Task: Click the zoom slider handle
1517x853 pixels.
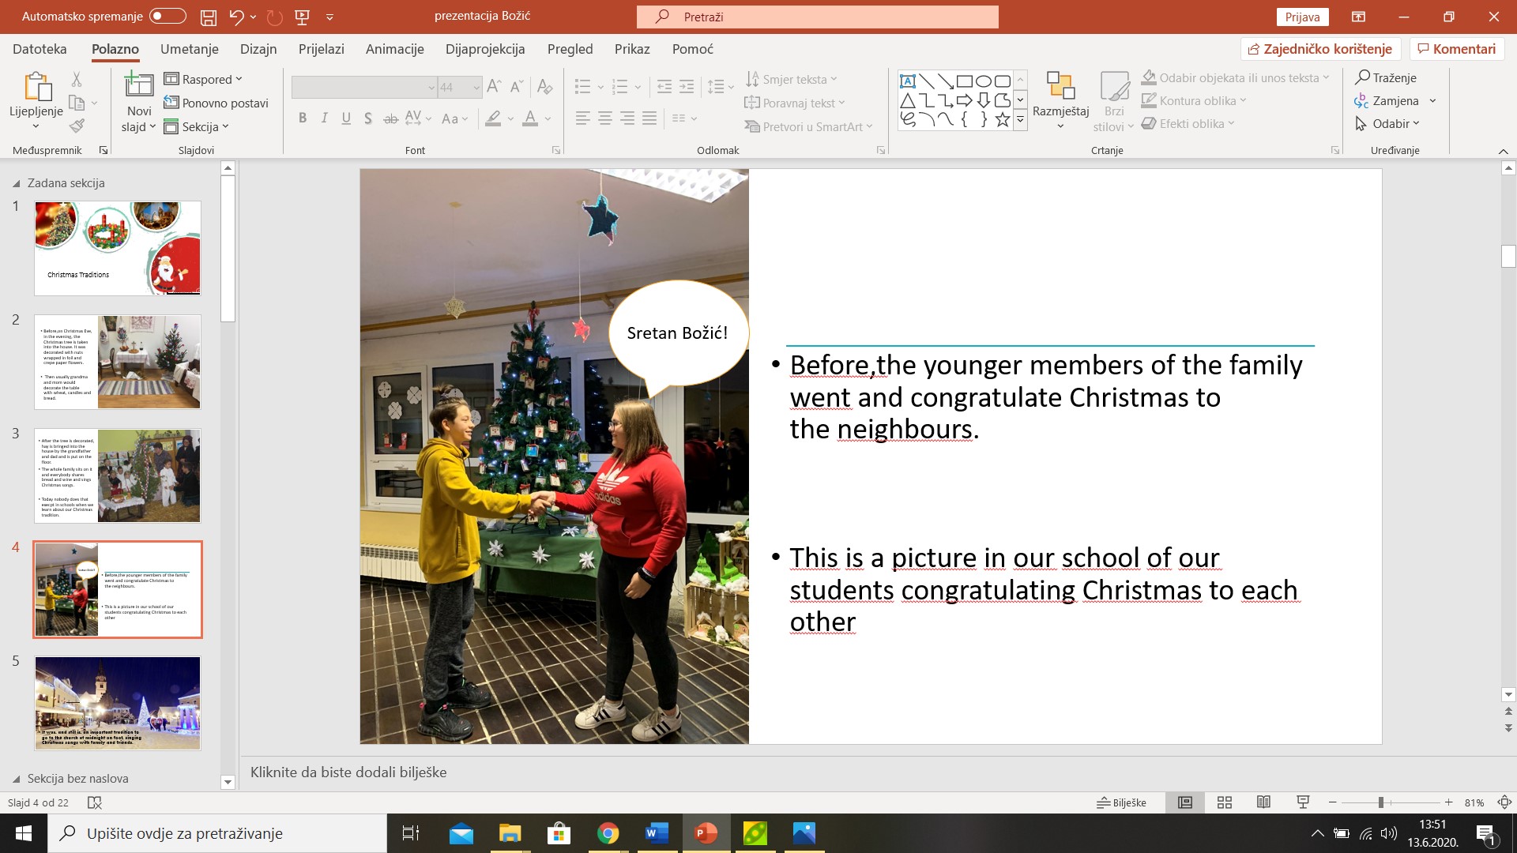Action: [1381, 802]
